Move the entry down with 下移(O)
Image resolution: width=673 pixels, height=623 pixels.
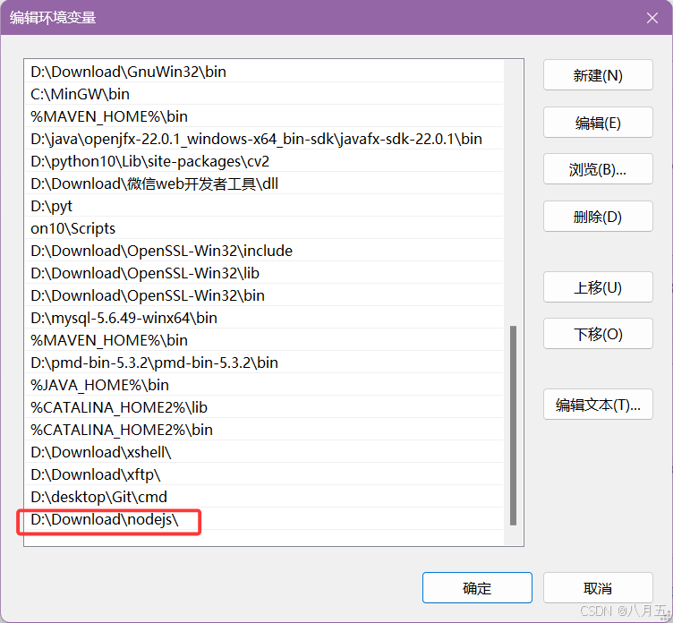tap(598, 334)
